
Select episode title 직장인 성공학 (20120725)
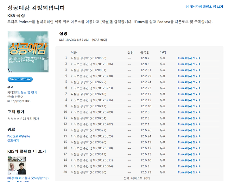[88, 82]
